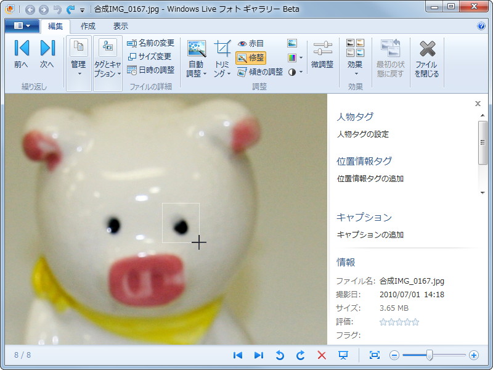Open the 微調整 fine-tune panel
This screenshot has width=493, height=370.
[x=323, y=55]
